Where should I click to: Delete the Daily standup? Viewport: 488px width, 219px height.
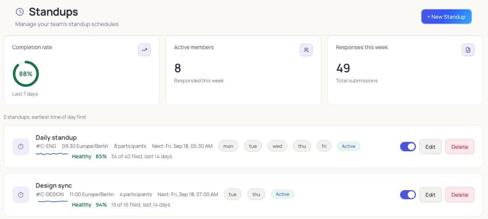pos(460,147)
